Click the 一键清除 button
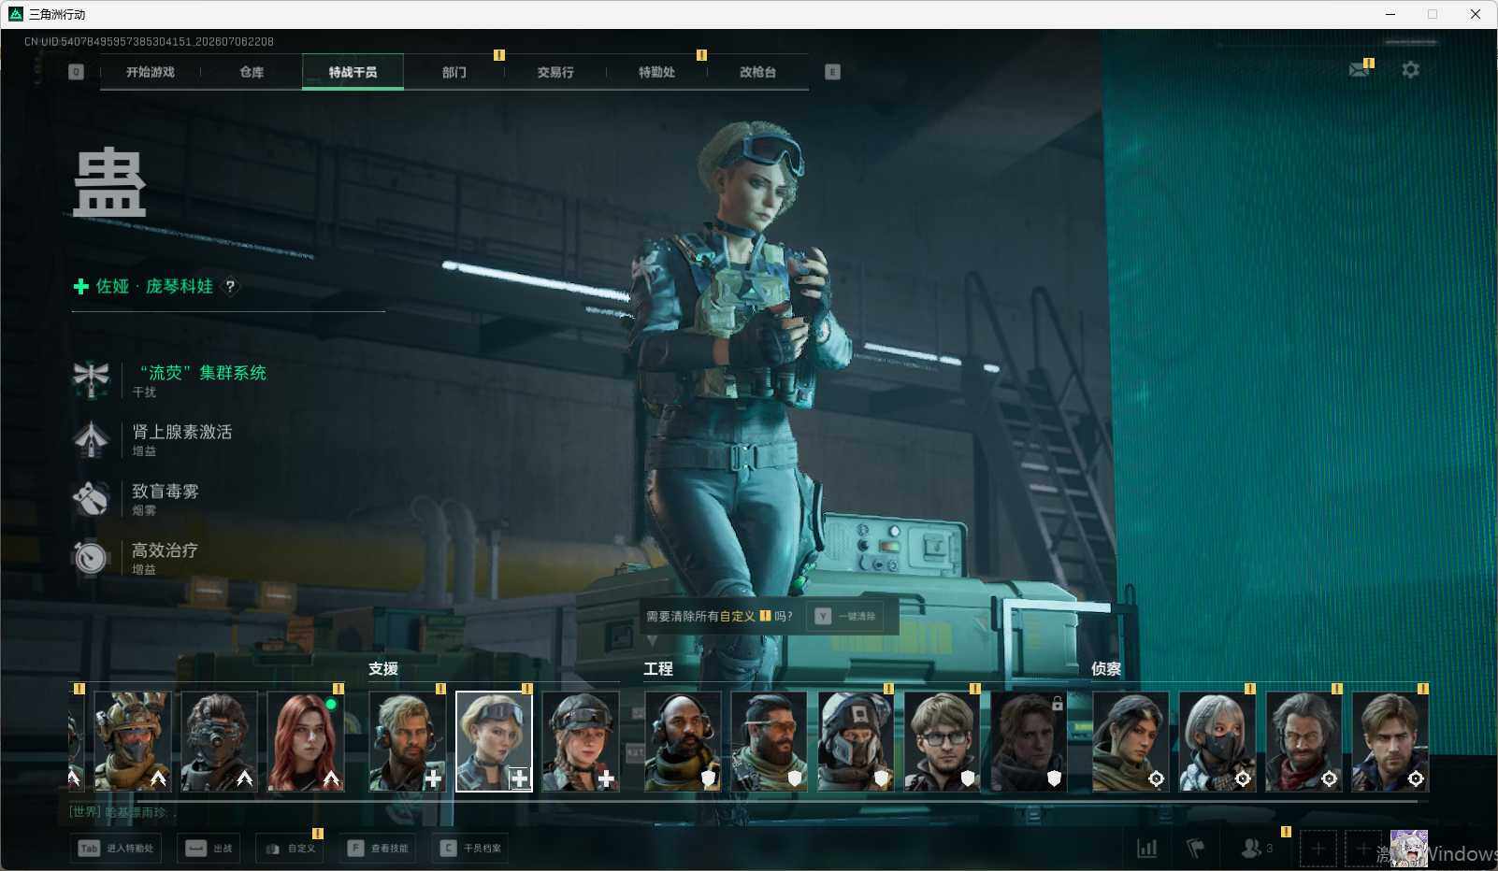This screenshot has width=1498, height=871. (845, 617)
